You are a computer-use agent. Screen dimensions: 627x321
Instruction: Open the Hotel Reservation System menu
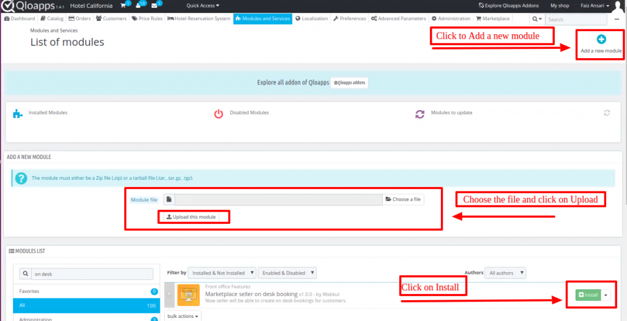pyautogui.click(x=199, y=18)
